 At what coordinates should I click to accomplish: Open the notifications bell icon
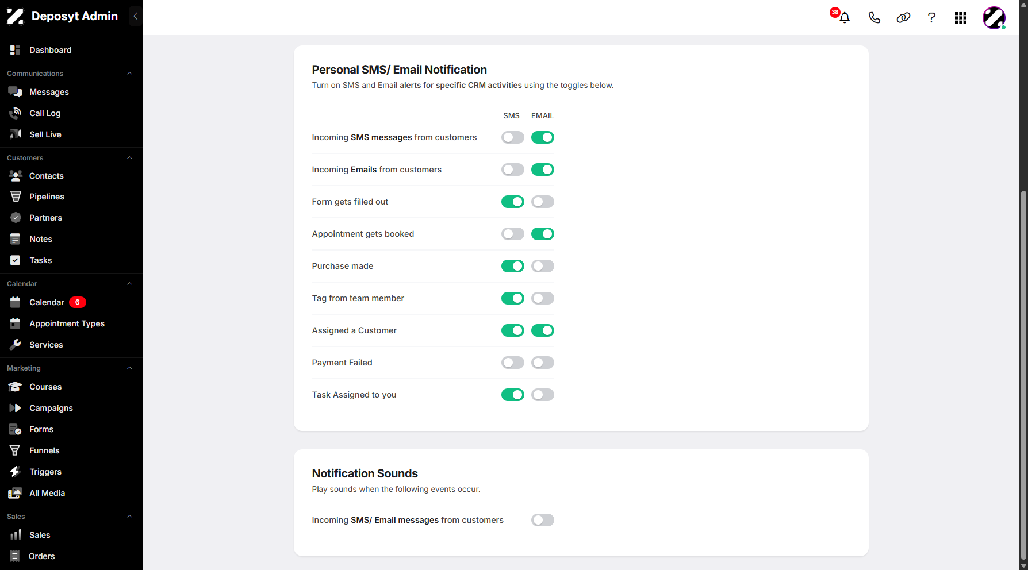point(845,18)
